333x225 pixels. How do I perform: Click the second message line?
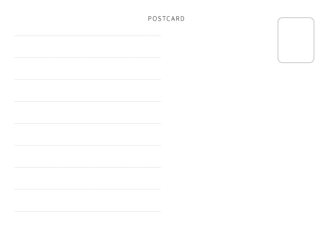pyautogui.click(x=87, y=58)
